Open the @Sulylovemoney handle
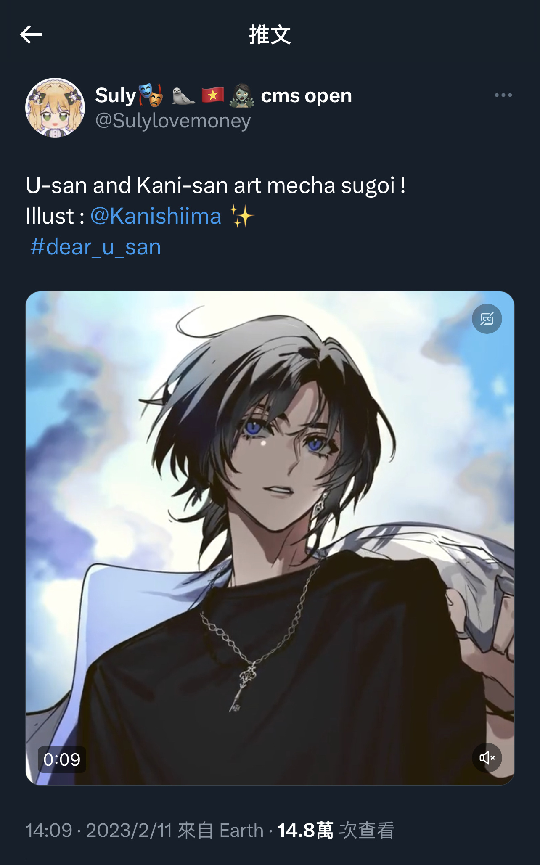This screenshot has height=865, width=540. 173,121
